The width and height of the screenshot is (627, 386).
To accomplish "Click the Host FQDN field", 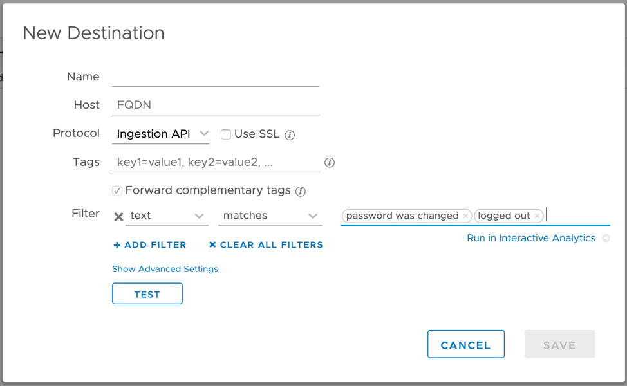I will pos(216,105).
